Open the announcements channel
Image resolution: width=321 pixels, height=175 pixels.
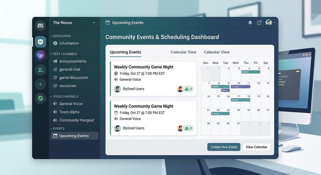[x=73, y=61]
